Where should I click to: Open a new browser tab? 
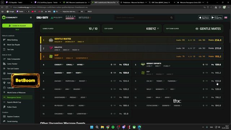point(207,3)
